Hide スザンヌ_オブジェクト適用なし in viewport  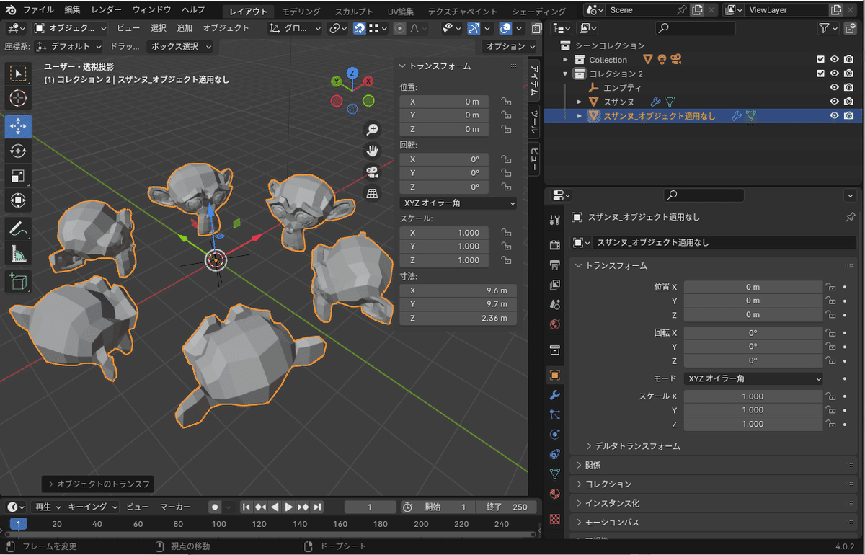[x=835, y=115]
